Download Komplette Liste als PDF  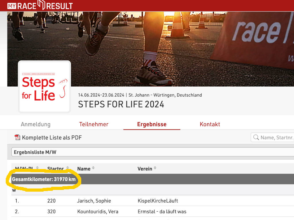click(x=52, y=137)
